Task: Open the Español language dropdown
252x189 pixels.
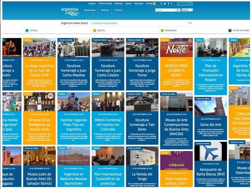Action: tap(187, 10)
